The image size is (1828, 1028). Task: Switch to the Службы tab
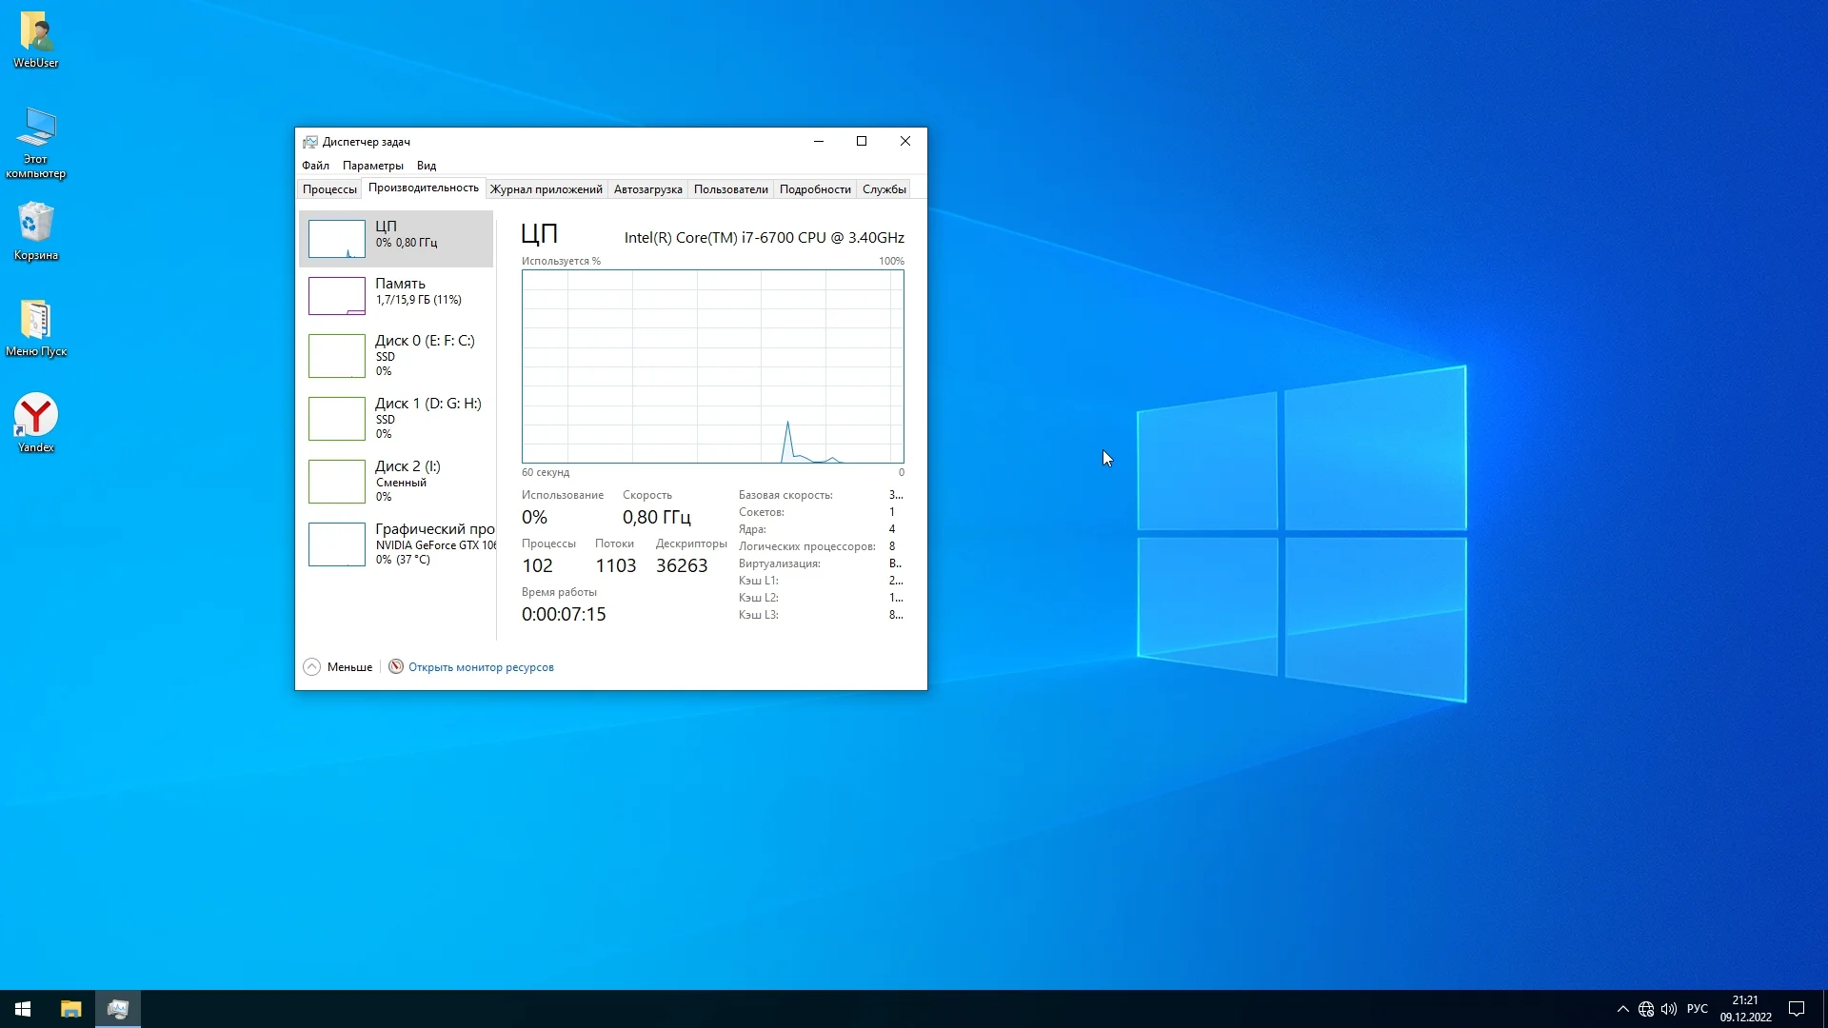tap(884, 189)
